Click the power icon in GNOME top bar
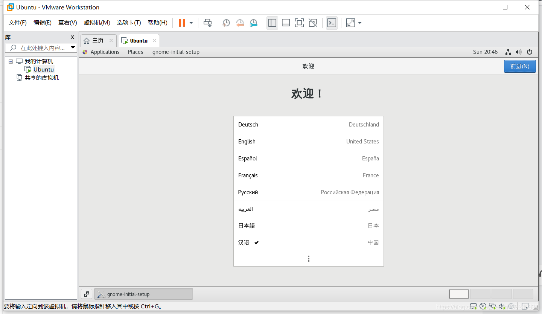The image size is (542, 314). (530, 52)
